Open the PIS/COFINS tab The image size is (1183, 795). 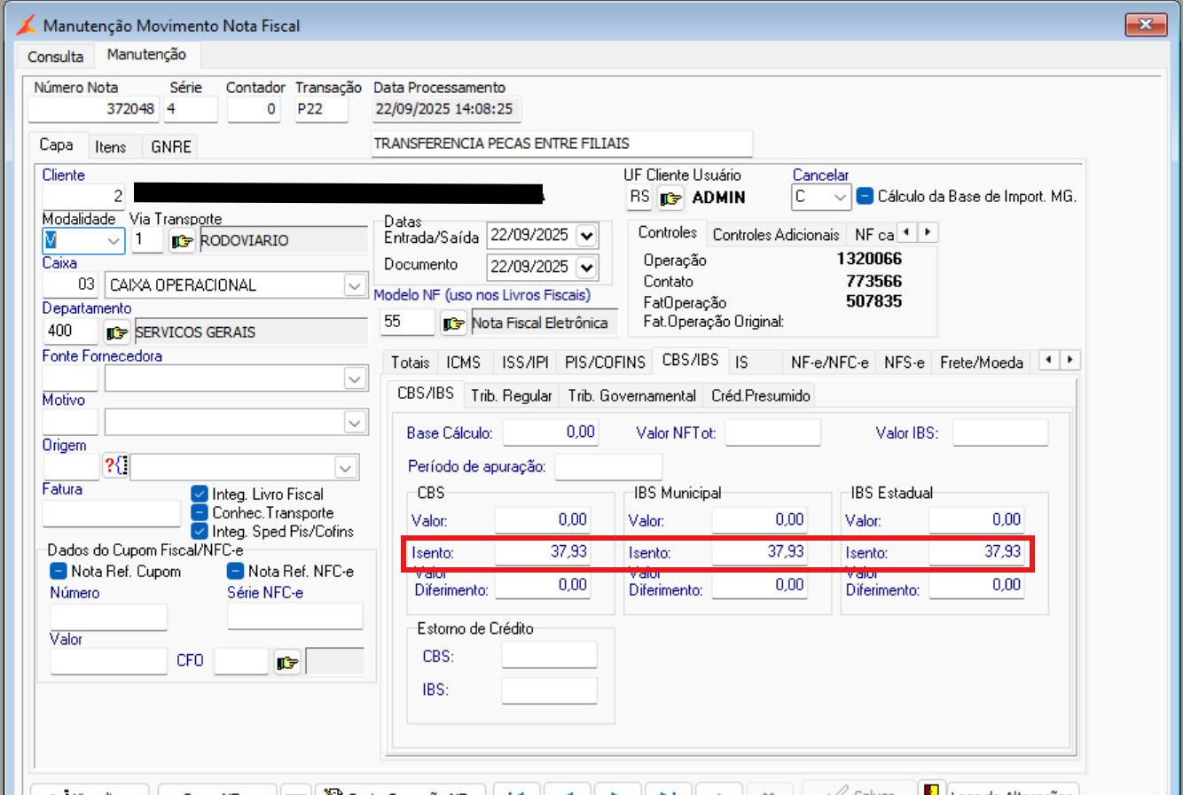pyautogui.click(x=605, y=362)
